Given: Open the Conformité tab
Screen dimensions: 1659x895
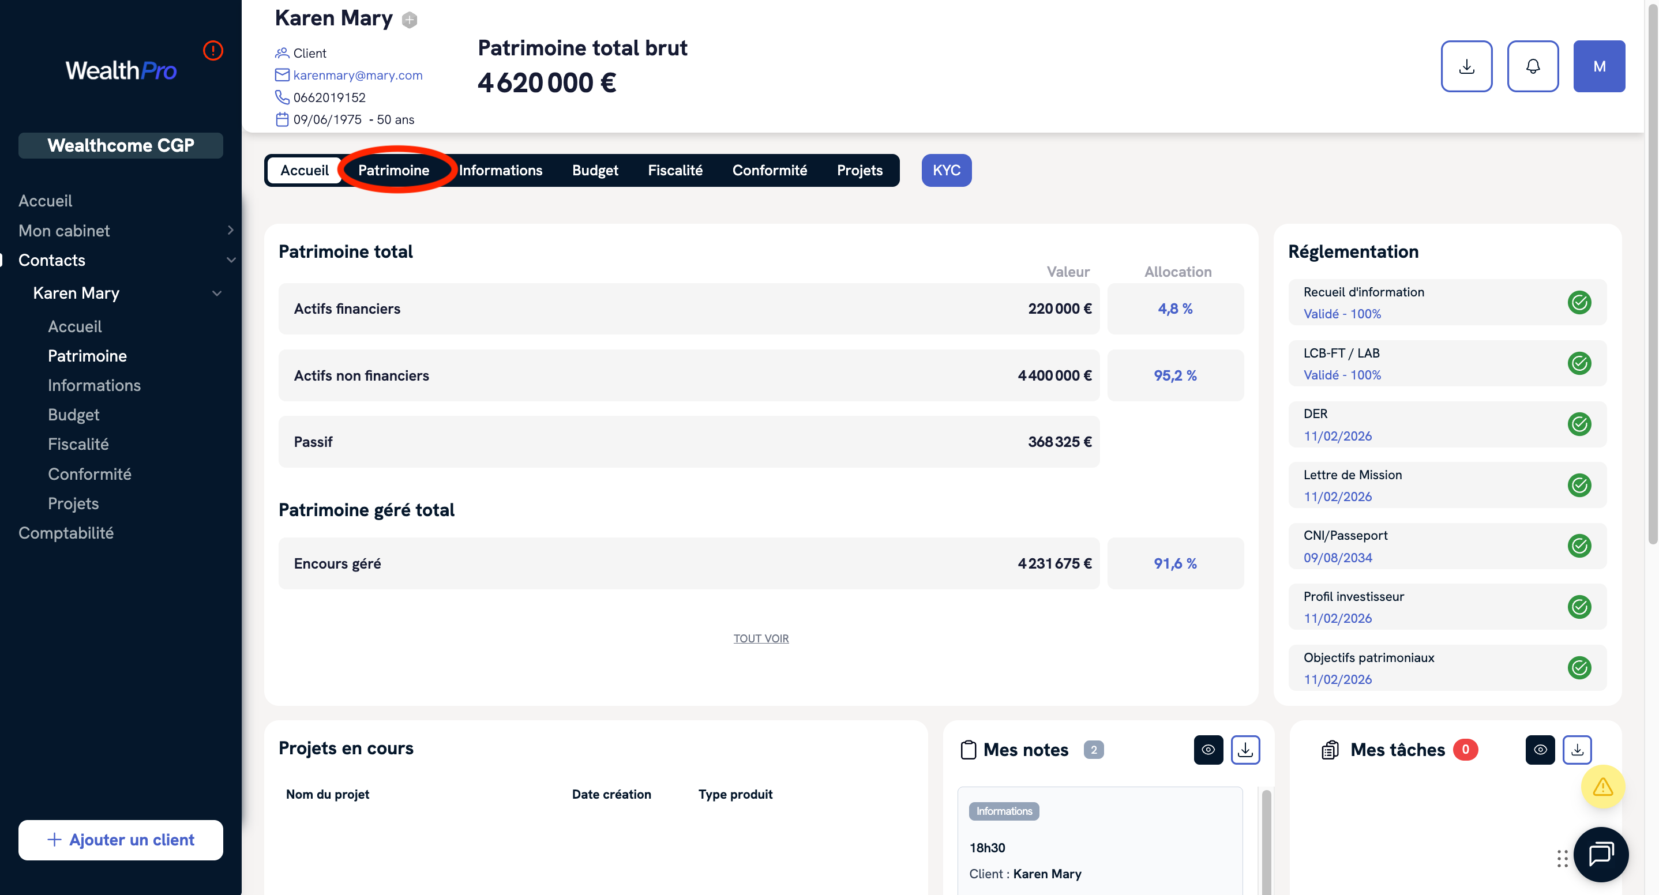Looking at the screenshot, I should pyautogui.click(x=769, y=170).
